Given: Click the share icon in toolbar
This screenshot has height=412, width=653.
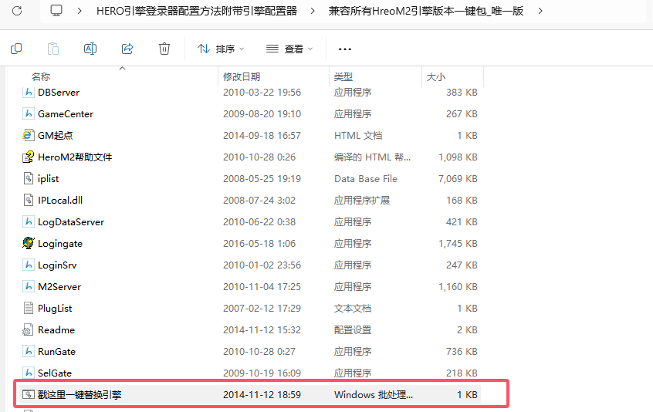Looking at the screenshot, I should pyautogui.click(x=127, y=49).
